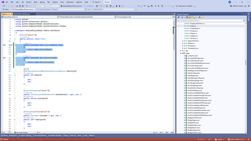Open the Output window tab
This screenshot has width=251, height=141.
pyautogui.click(x=65, y=136)
